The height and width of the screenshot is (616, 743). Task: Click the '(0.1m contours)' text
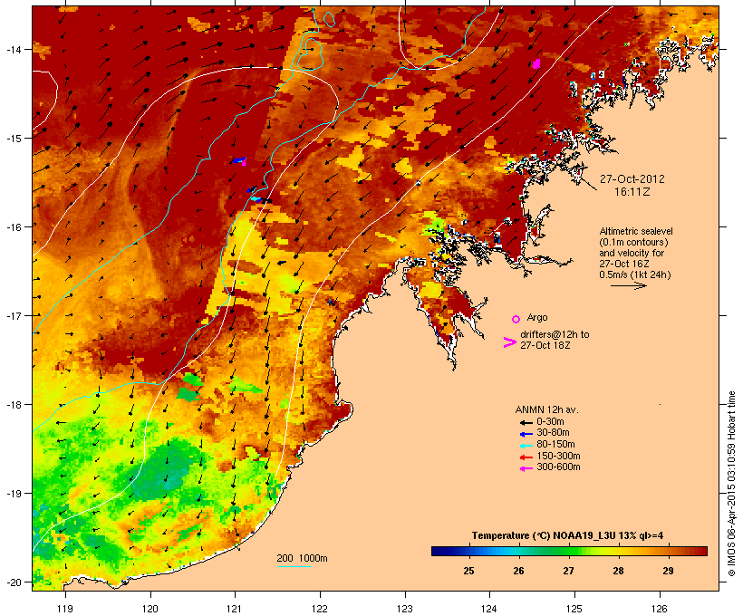[x=633, y=242]
